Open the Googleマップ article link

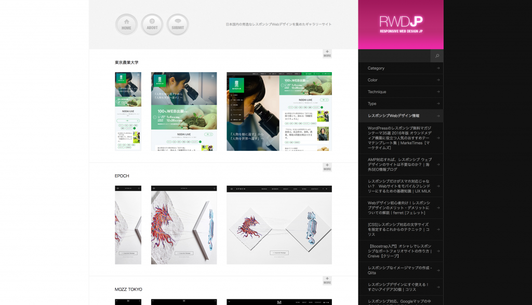click(x=401, y=301)
